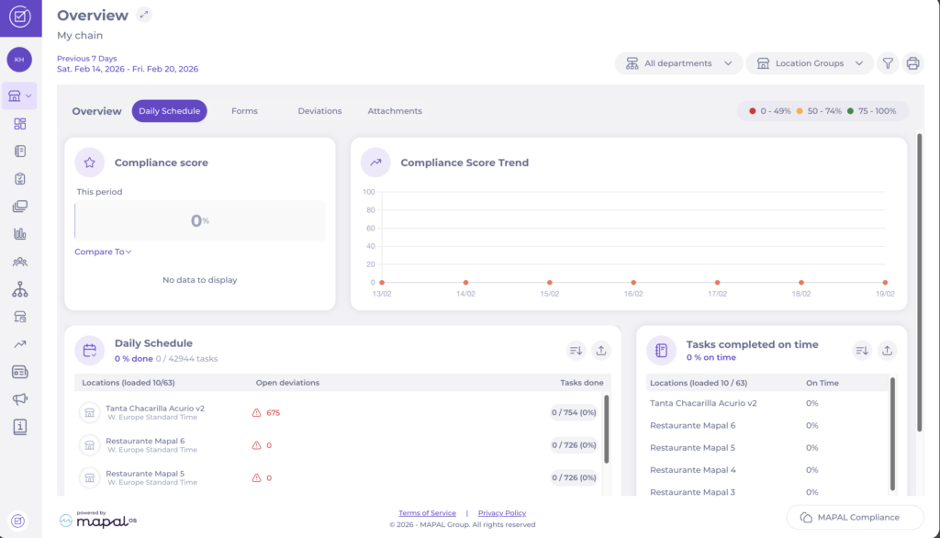
Task: Open the Attachments tab
Action: [395, 111]
